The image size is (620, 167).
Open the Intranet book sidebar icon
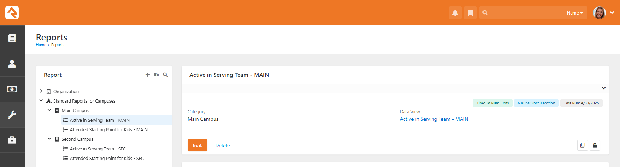[12, 38]
